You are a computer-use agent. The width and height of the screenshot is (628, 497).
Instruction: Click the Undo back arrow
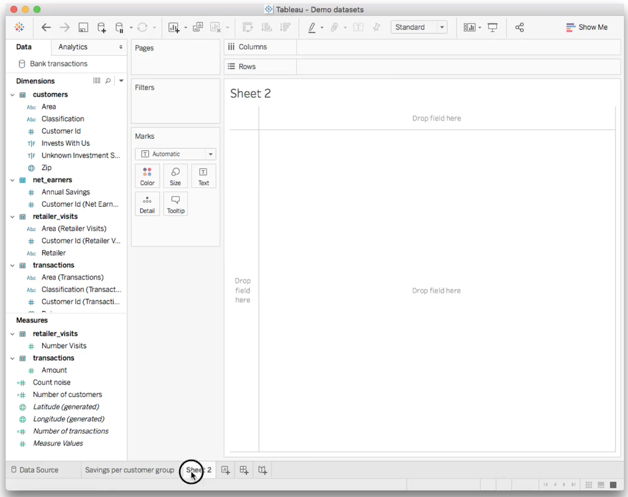(46, 27)
